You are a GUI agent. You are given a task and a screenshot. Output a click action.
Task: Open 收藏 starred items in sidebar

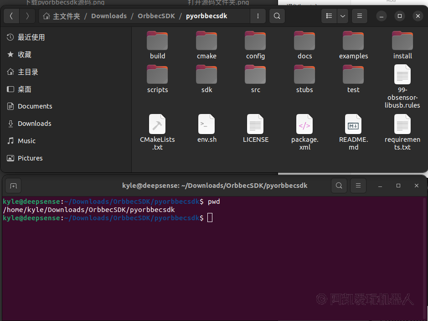(x=66, y=55)
